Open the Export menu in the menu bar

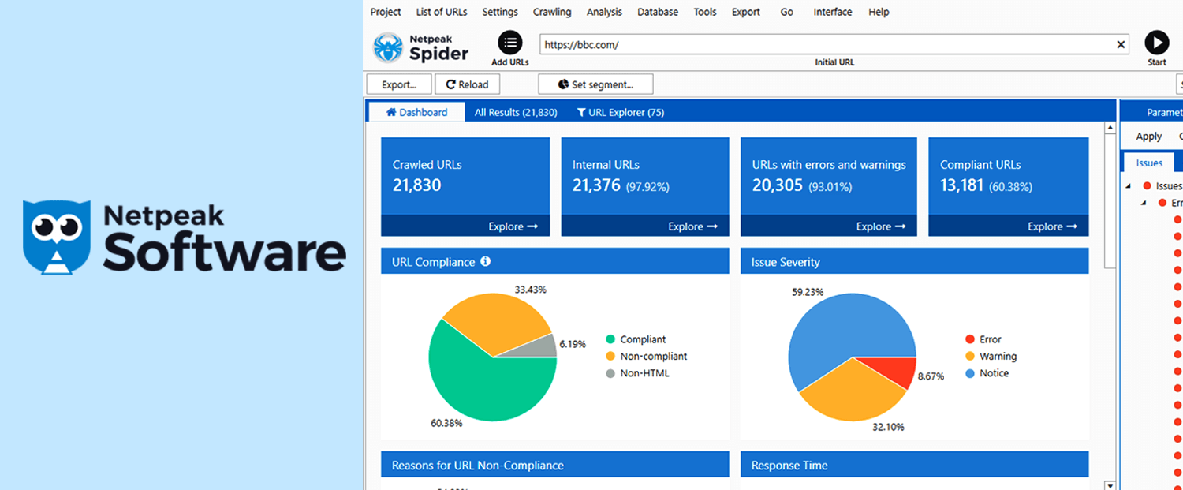click(x=746, y=12)
